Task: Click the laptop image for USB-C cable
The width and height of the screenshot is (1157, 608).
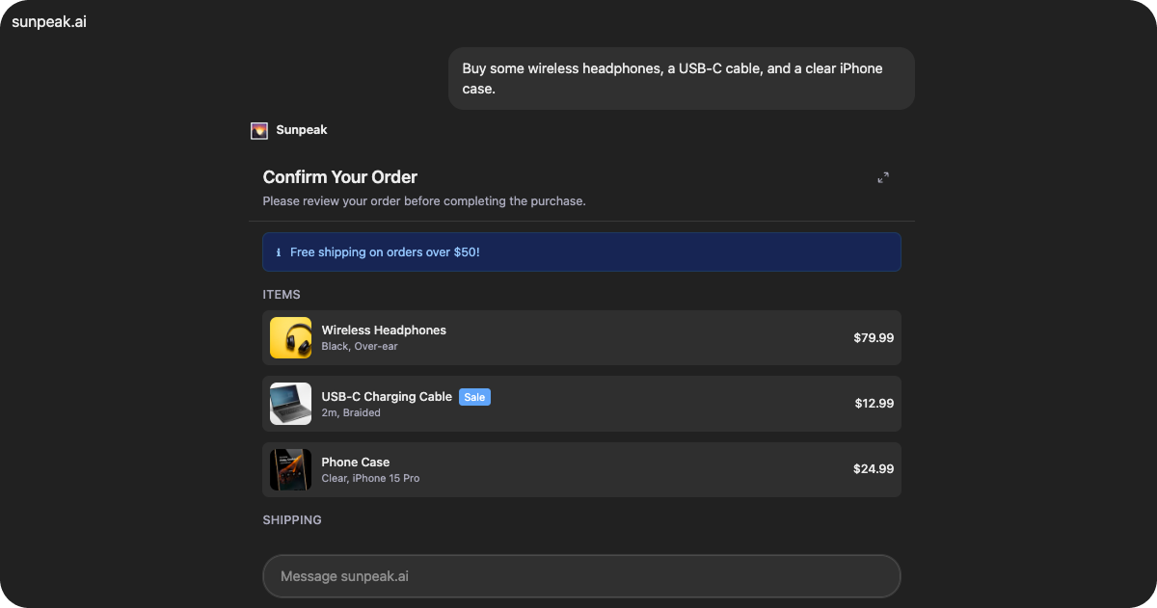Action: point(290,404)
